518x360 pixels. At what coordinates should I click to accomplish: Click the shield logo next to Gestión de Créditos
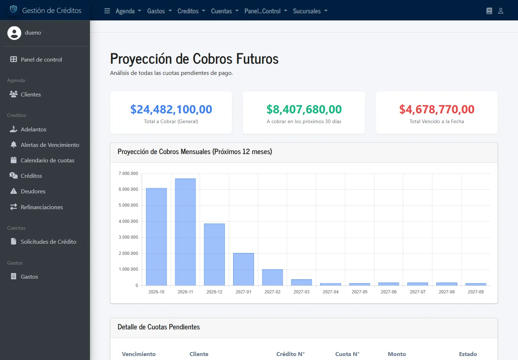(x=13, y=9)
